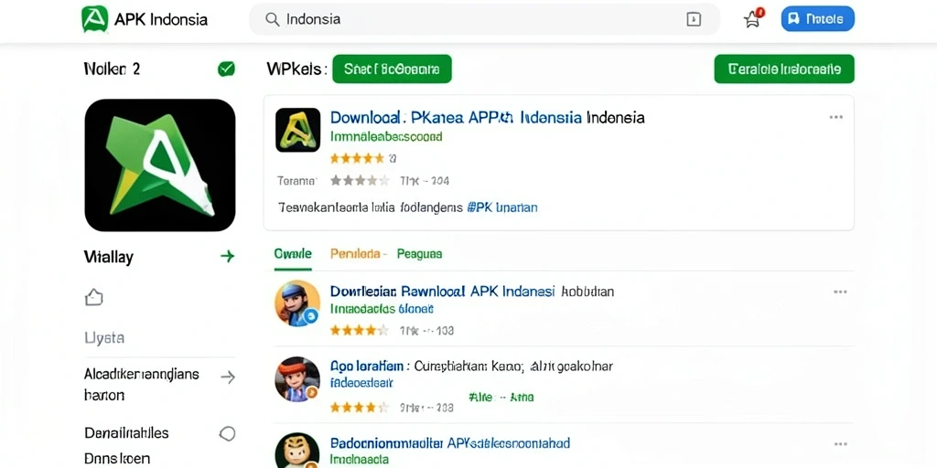This screenshot has height=468, width=937.
Task: Click the green Snat button beside WPkels
Action: point(392,69)
